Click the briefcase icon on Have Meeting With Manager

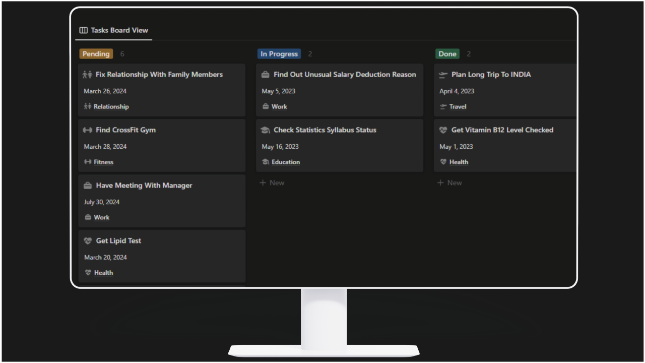coord(87,185)
